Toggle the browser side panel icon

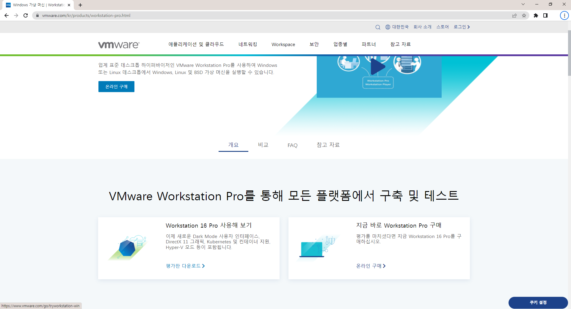pos(545,15)
